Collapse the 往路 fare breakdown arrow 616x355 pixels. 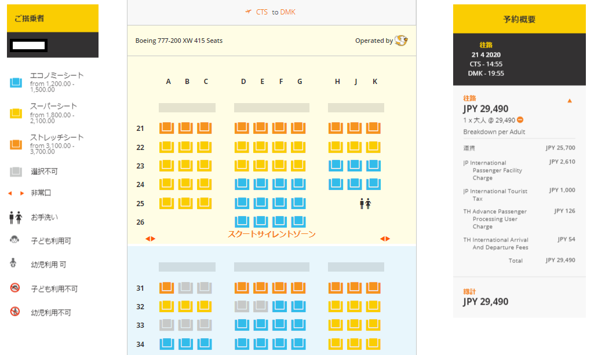coord(570,101)
